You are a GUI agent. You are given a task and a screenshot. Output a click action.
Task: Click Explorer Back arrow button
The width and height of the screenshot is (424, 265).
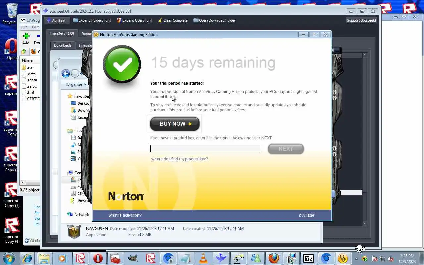pos(66,74)
